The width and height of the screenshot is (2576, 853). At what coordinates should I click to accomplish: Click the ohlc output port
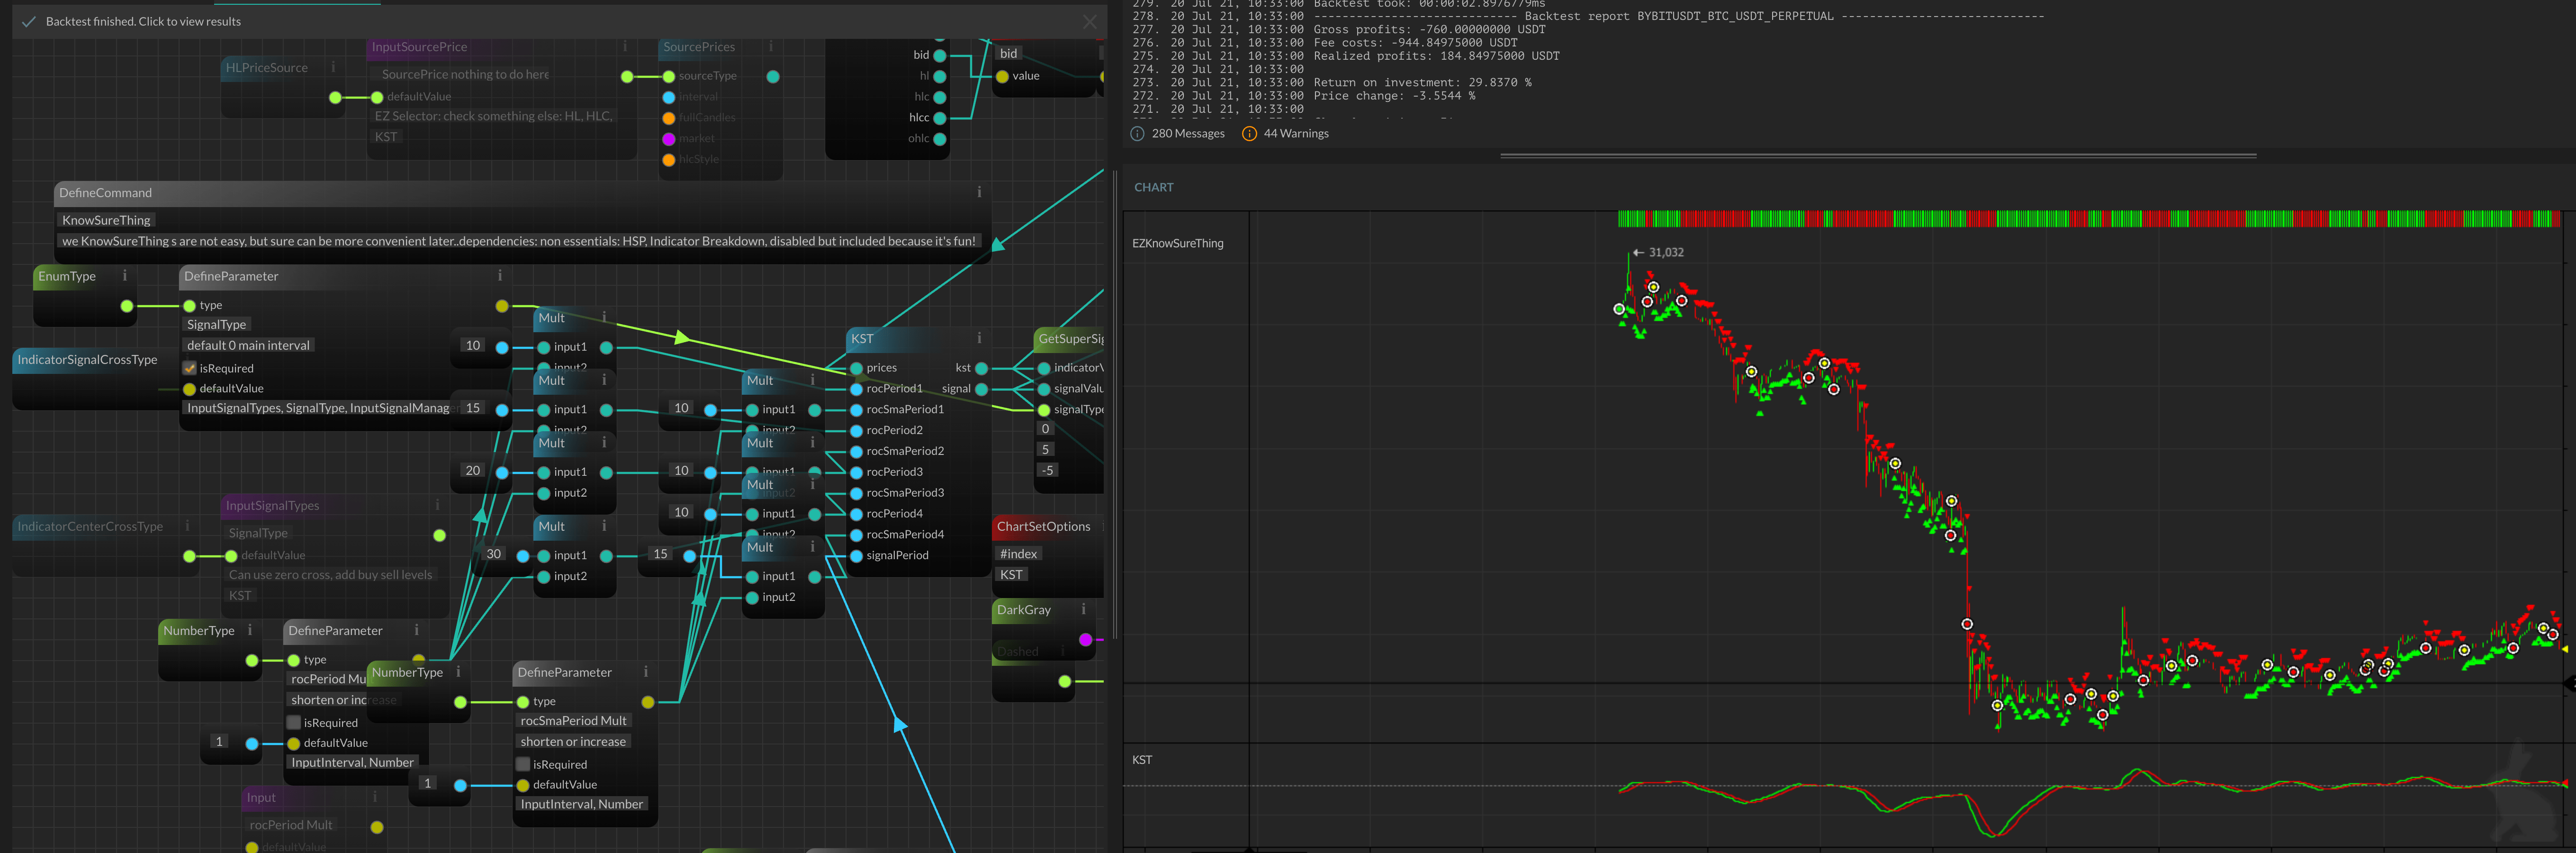(940, 139)
